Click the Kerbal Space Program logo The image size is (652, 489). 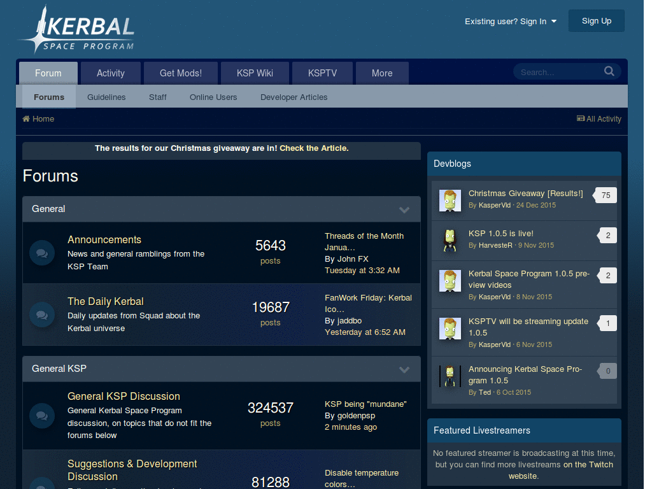[76, 29]
